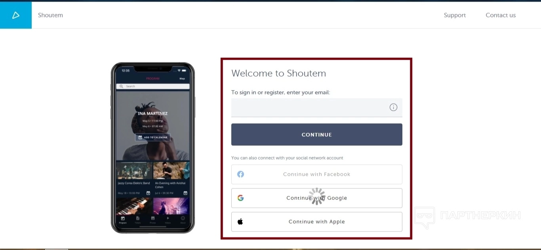Tap the Program tab icon in phone
This screenshot has height=250, width=541.
click(x=123, y=218)
